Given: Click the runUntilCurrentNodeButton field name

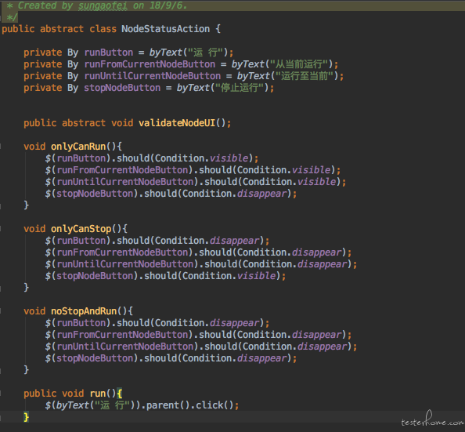Looking at the screenshot, I should point(153,76).
